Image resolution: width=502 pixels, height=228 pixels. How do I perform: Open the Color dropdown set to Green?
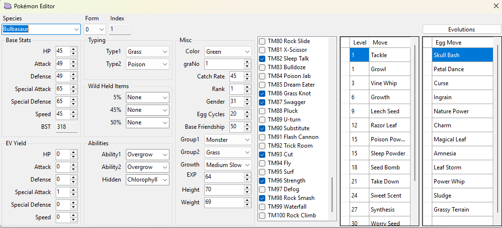(x=228, y=52)
